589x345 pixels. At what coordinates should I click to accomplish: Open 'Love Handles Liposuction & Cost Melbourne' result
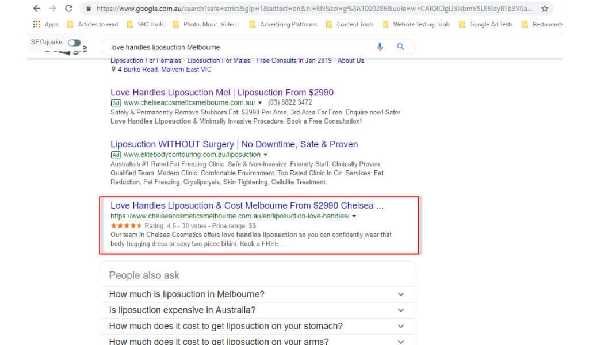pyautogui.click(x=247, y=206)
